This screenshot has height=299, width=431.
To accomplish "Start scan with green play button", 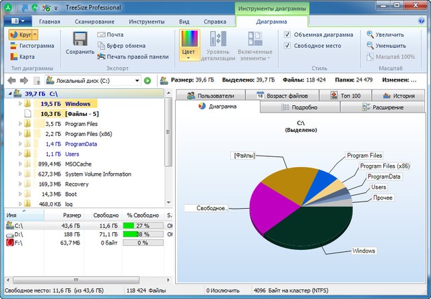I will click(147, 81).
